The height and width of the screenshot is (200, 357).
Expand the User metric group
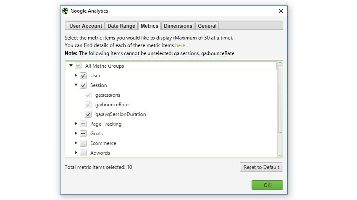(76, 75)
